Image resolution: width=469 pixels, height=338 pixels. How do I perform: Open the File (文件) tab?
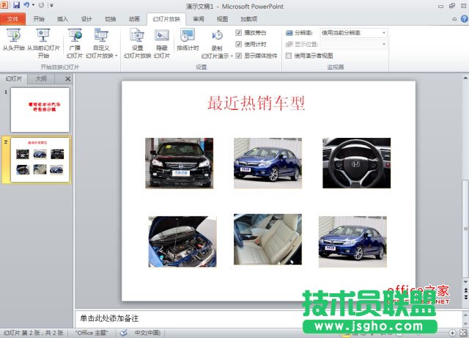12,19
